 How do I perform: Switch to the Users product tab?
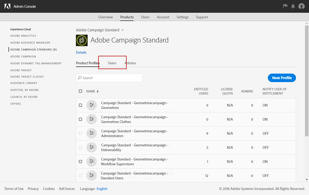pos(112,63)
